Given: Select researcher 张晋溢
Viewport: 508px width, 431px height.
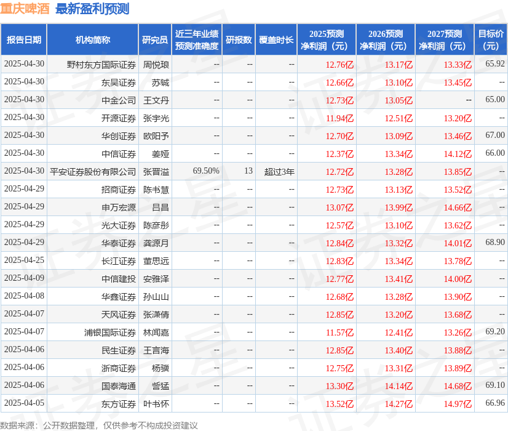Looking at the screenshot, I should 156,172.
